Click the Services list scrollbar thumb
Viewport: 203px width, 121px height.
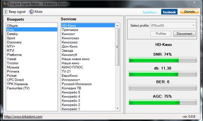117,47
